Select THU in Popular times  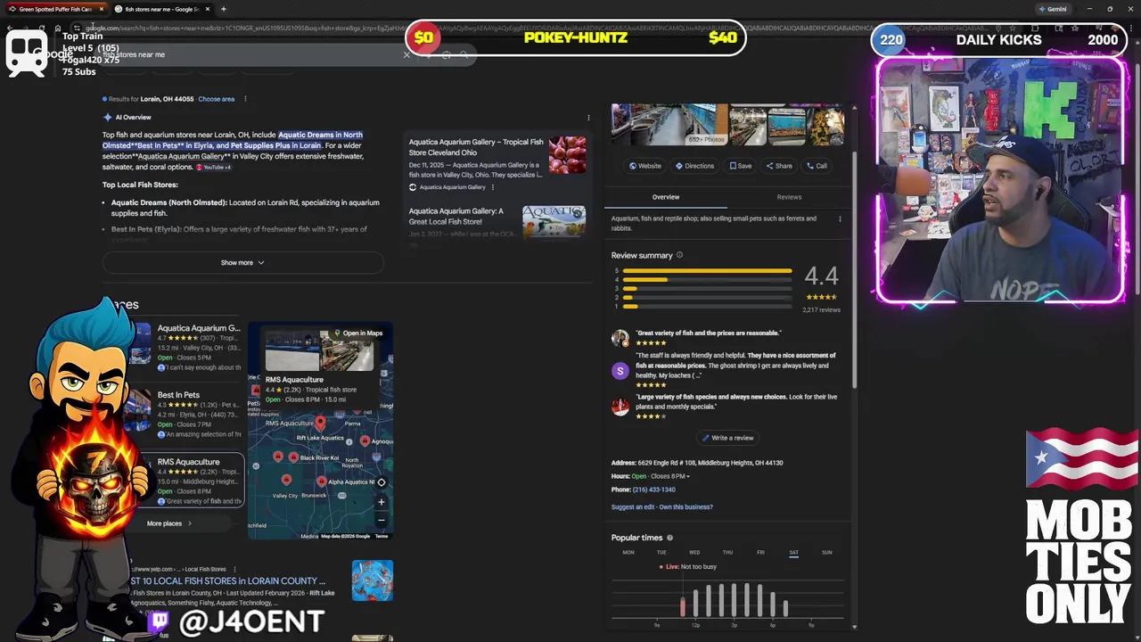point(727,553)
